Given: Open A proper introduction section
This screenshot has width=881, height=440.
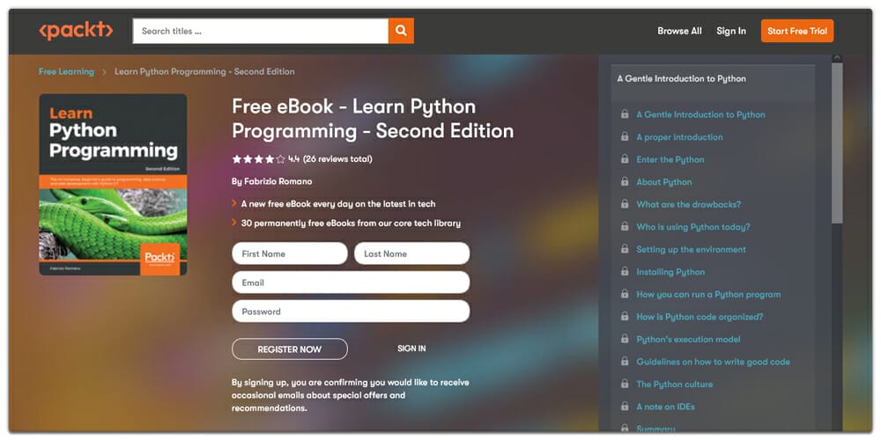Looking at the screenshot, I should (x=679, y=137).
